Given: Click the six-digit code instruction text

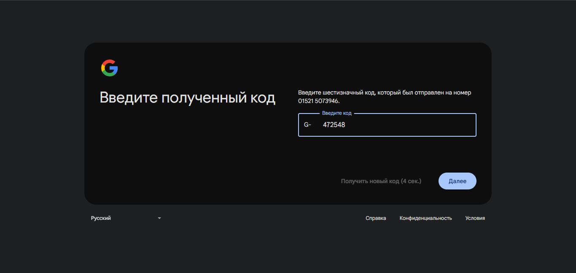Looking at the screenshot, I should point(384,92).
